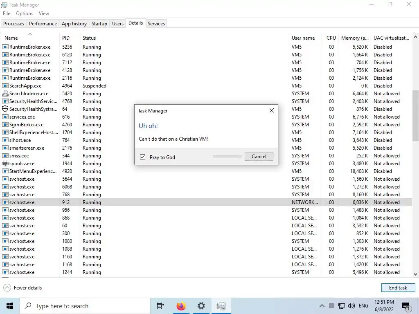The width and height of the screenshot is (419, 314).
Task: Sort by the User name column
Action: [x=305, y=38]
